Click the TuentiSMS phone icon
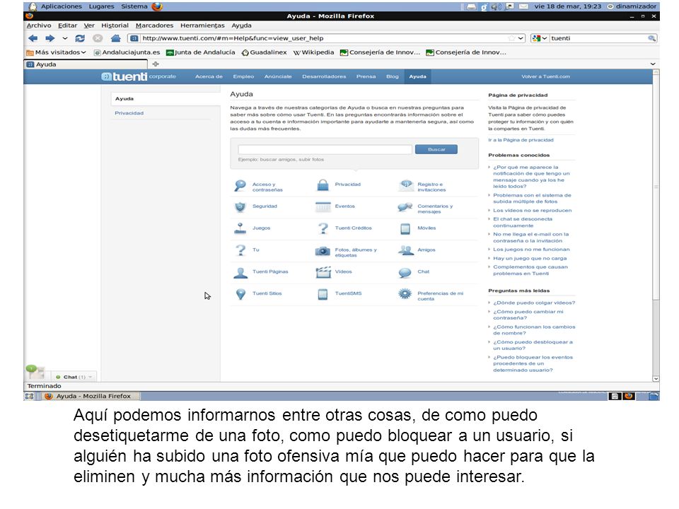The height and width of the screenshot is (509, 679). coord(323,294)
